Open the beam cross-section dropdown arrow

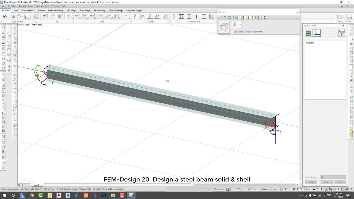240,24
